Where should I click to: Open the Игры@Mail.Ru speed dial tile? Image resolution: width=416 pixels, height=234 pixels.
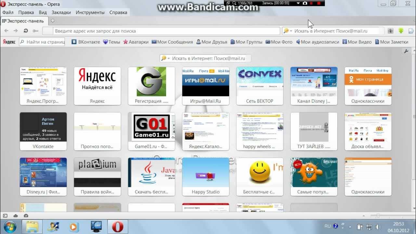click(205, 86)
